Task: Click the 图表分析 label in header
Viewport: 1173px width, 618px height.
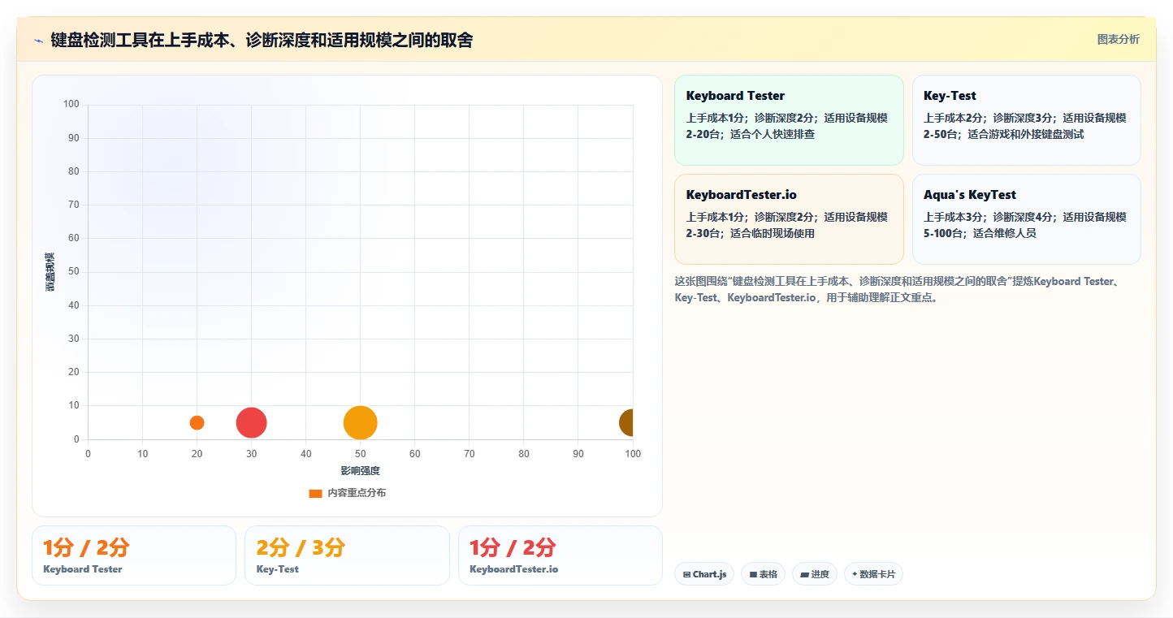Action: pos(1118,39)
